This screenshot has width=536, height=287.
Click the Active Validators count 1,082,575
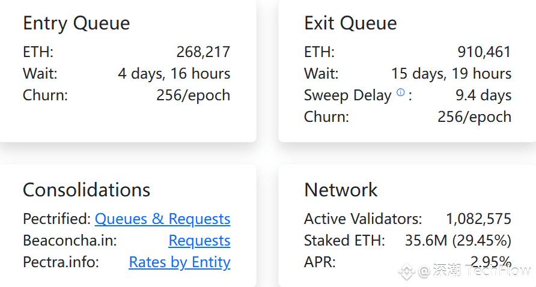[478, 219]
